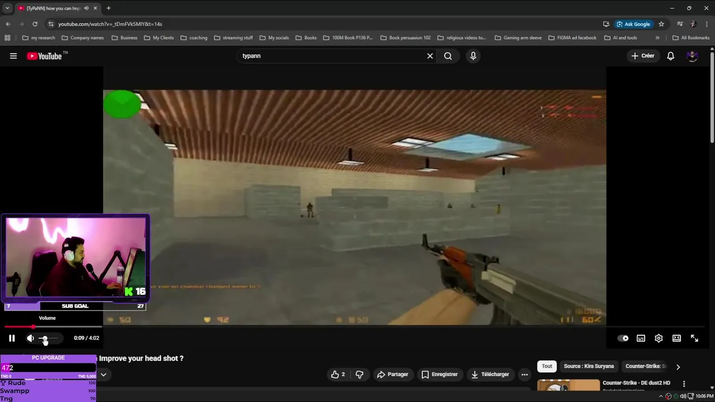Open the Counter-Strike - DE dust2 HD video
Image resolution: width=715 pixels, height=402 pixels.
(636, 383)
